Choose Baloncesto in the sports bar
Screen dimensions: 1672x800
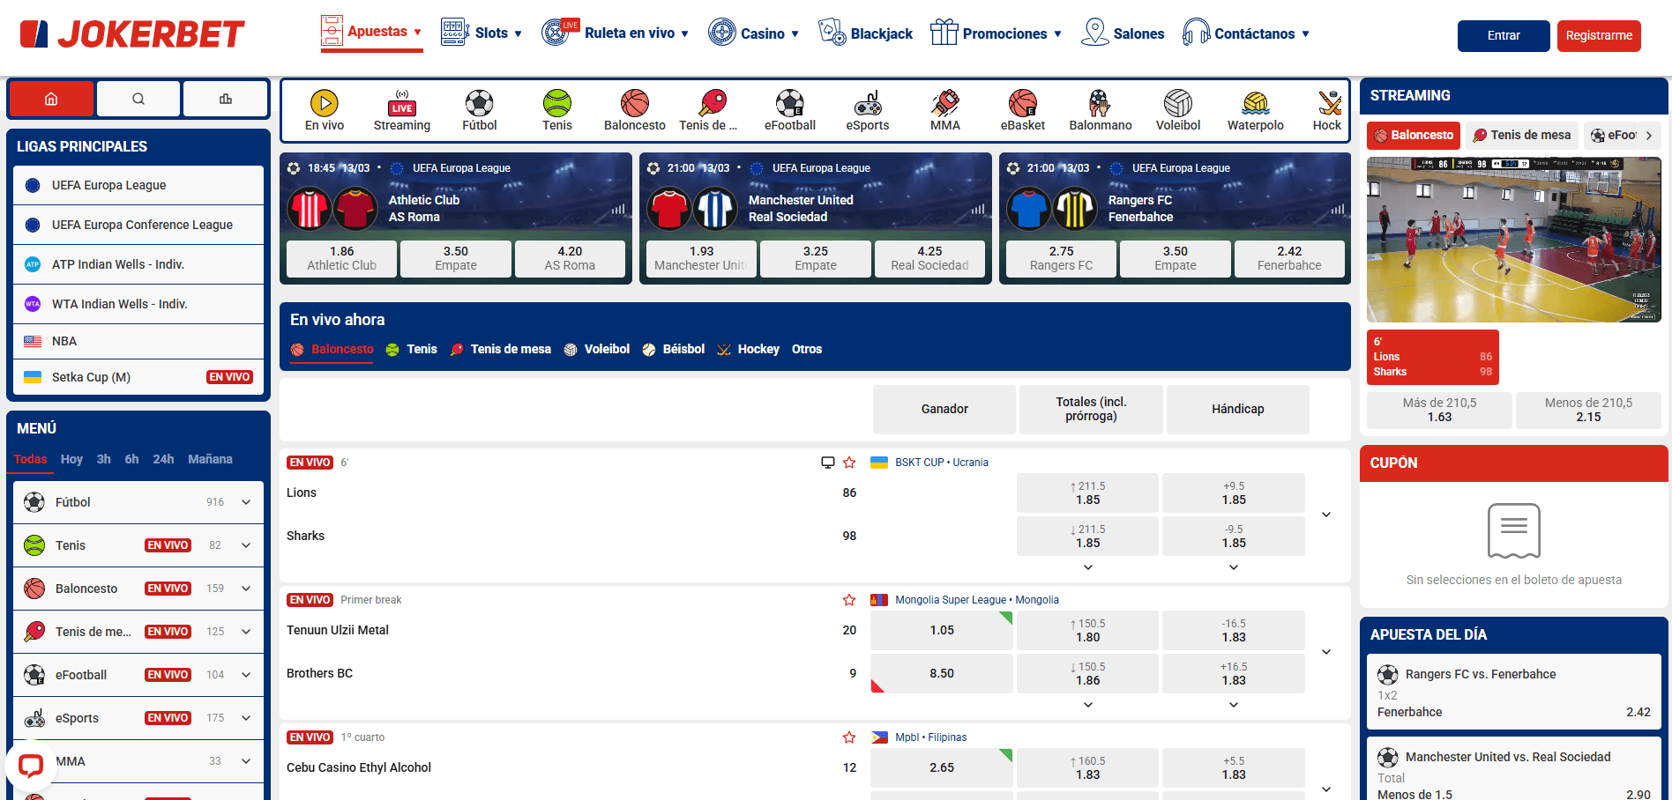635,111
